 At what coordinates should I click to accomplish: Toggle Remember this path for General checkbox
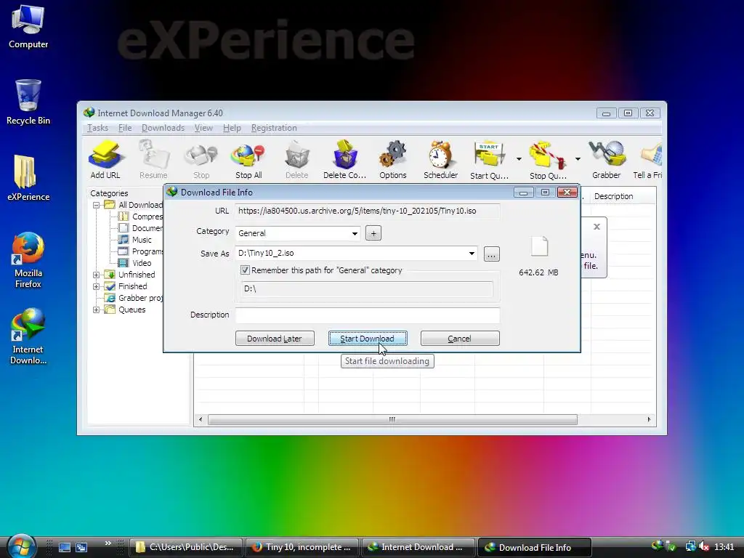245,270
